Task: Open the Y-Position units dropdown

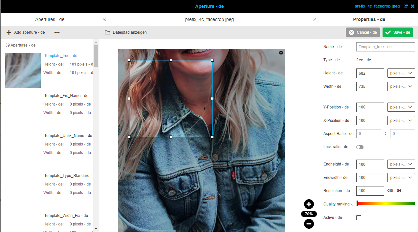Action: pos(401,107)
